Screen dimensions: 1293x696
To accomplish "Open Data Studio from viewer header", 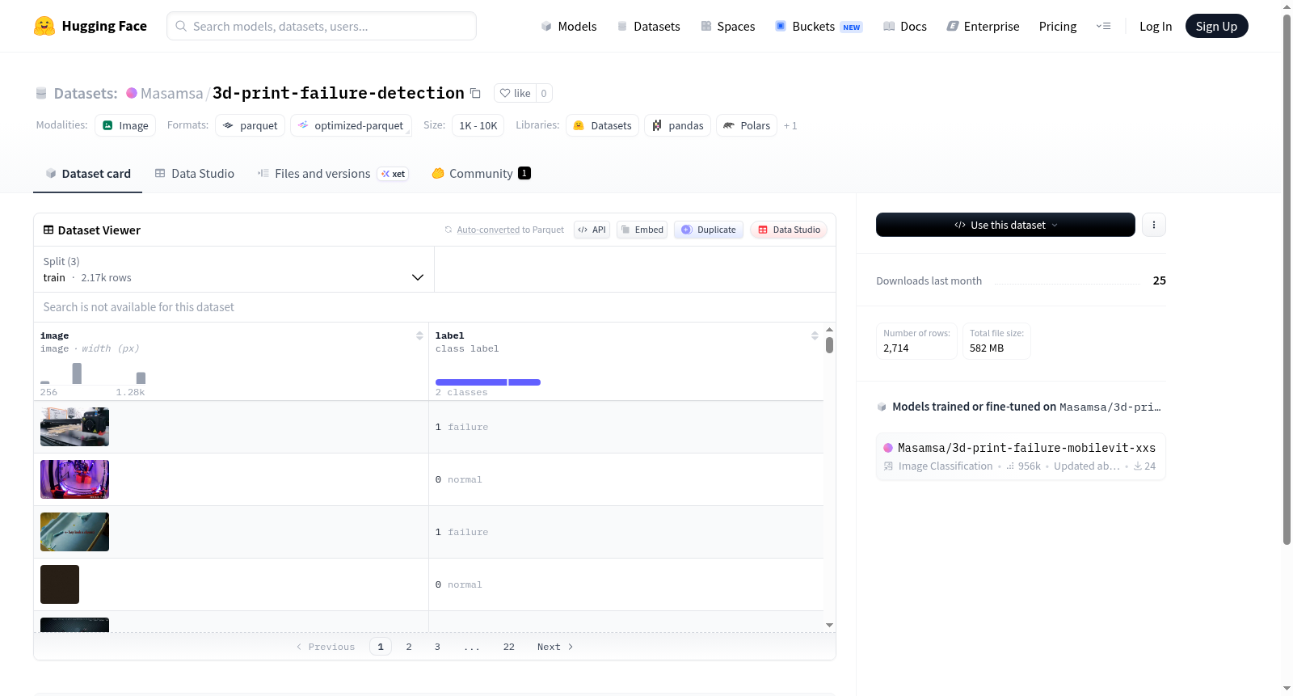I will (789, 230).
